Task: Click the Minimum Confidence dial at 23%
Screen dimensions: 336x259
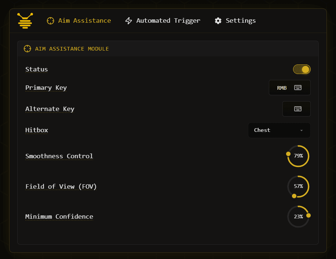Action: [298, 217]
